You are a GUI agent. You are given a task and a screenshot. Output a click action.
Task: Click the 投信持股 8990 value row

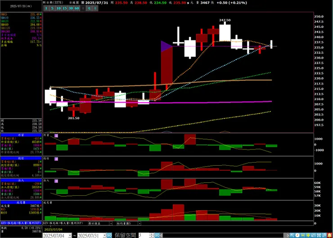click(x=21, y=165)
